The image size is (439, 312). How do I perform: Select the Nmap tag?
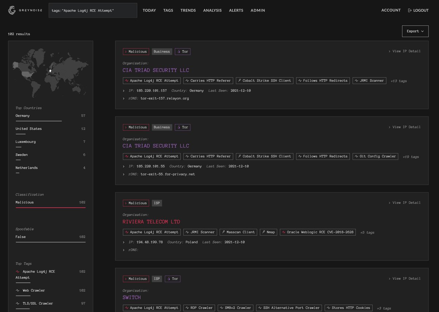[x=268, y=232]
